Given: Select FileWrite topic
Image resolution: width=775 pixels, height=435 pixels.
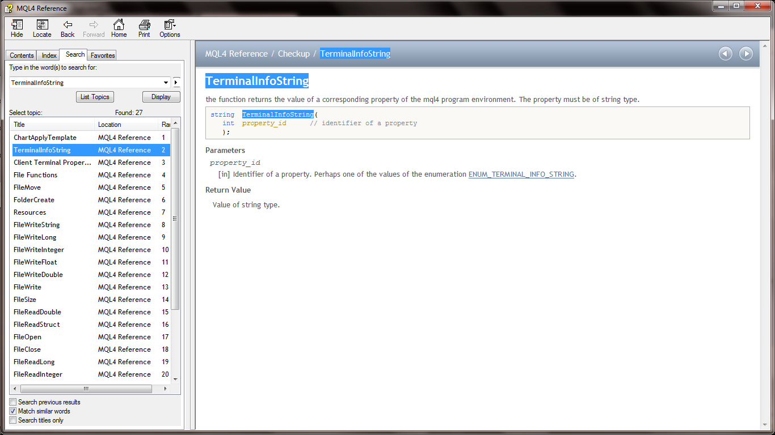Looking at the screenshot, I should tap(91, 287).
